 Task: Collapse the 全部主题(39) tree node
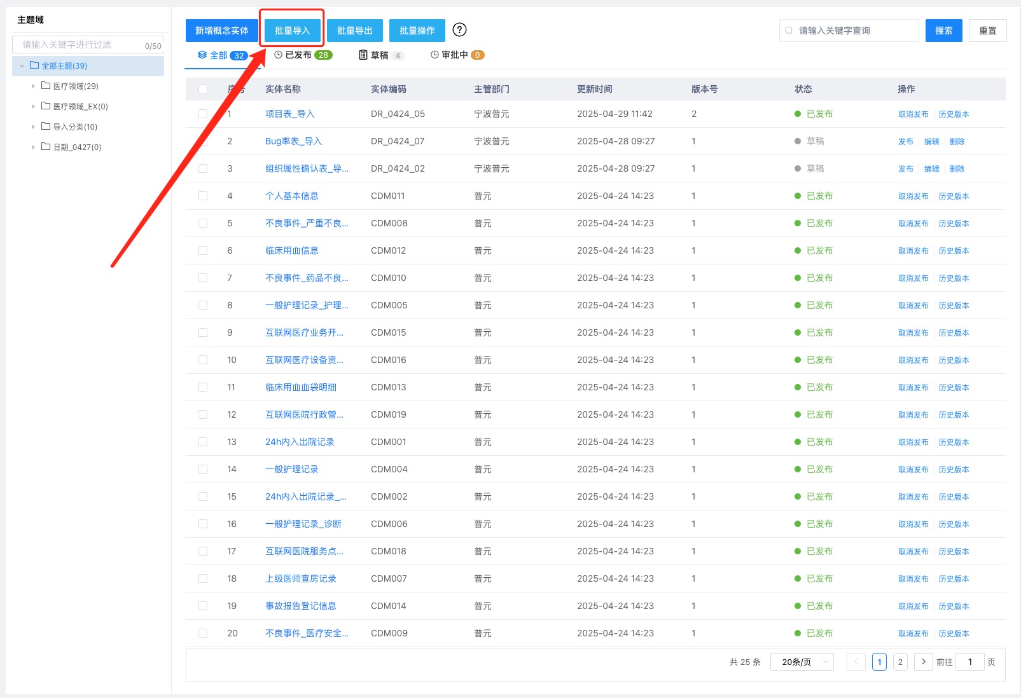click(21, 65)
